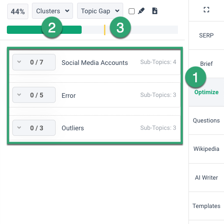The image size is (224, 224).
Task: Open the Brief tab
Action: click(x=206, y=64)
